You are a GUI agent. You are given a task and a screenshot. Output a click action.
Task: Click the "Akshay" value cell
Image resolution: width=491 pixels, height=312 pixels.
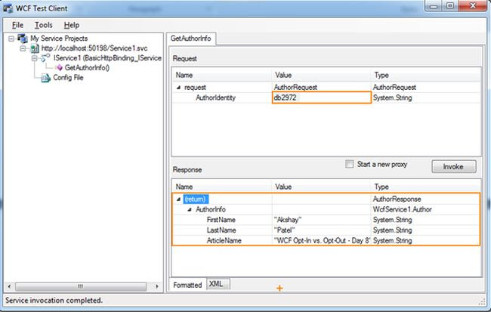pos(321,220)
